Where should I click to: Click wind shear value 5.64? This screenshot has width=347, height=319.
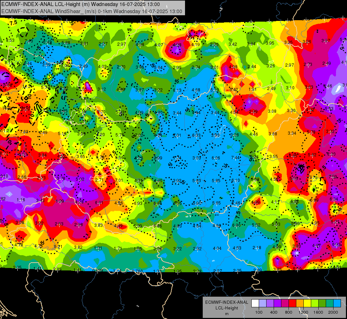(x=158, y=67)
